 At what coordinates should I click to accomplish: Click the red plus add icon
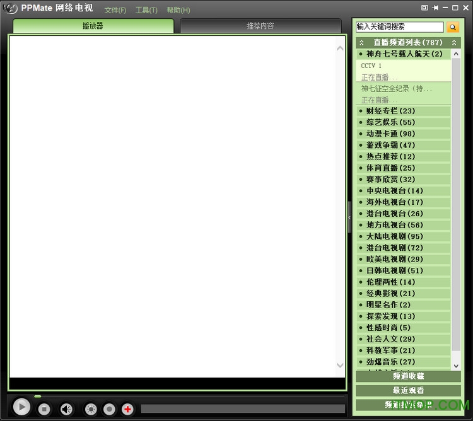click(127, 409)
